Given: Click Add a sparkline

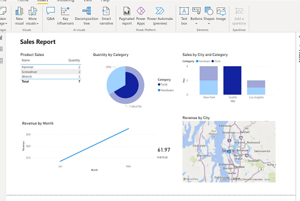Looking at the screenshot, I should [x=239, y=16].
